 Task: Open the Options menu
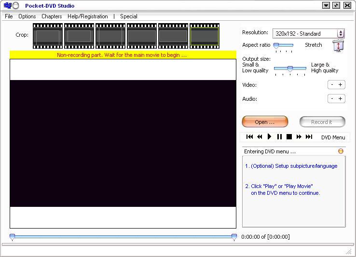pos(27,16)
